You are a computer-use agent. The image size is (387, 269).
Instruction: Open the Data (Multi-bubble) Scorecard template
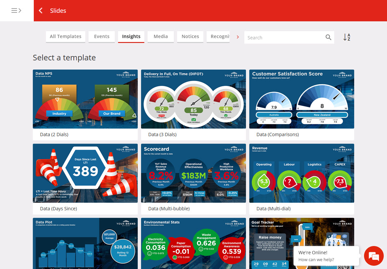tap(193, 173)
